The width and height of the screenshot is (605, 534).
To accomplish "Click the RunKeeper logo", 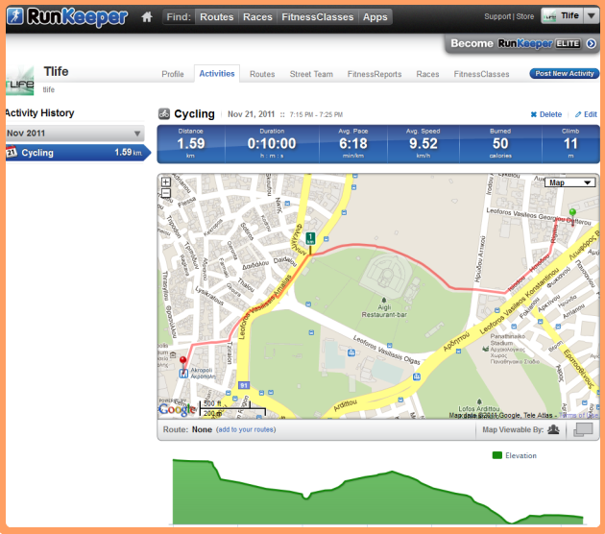I will click(67, 17).
